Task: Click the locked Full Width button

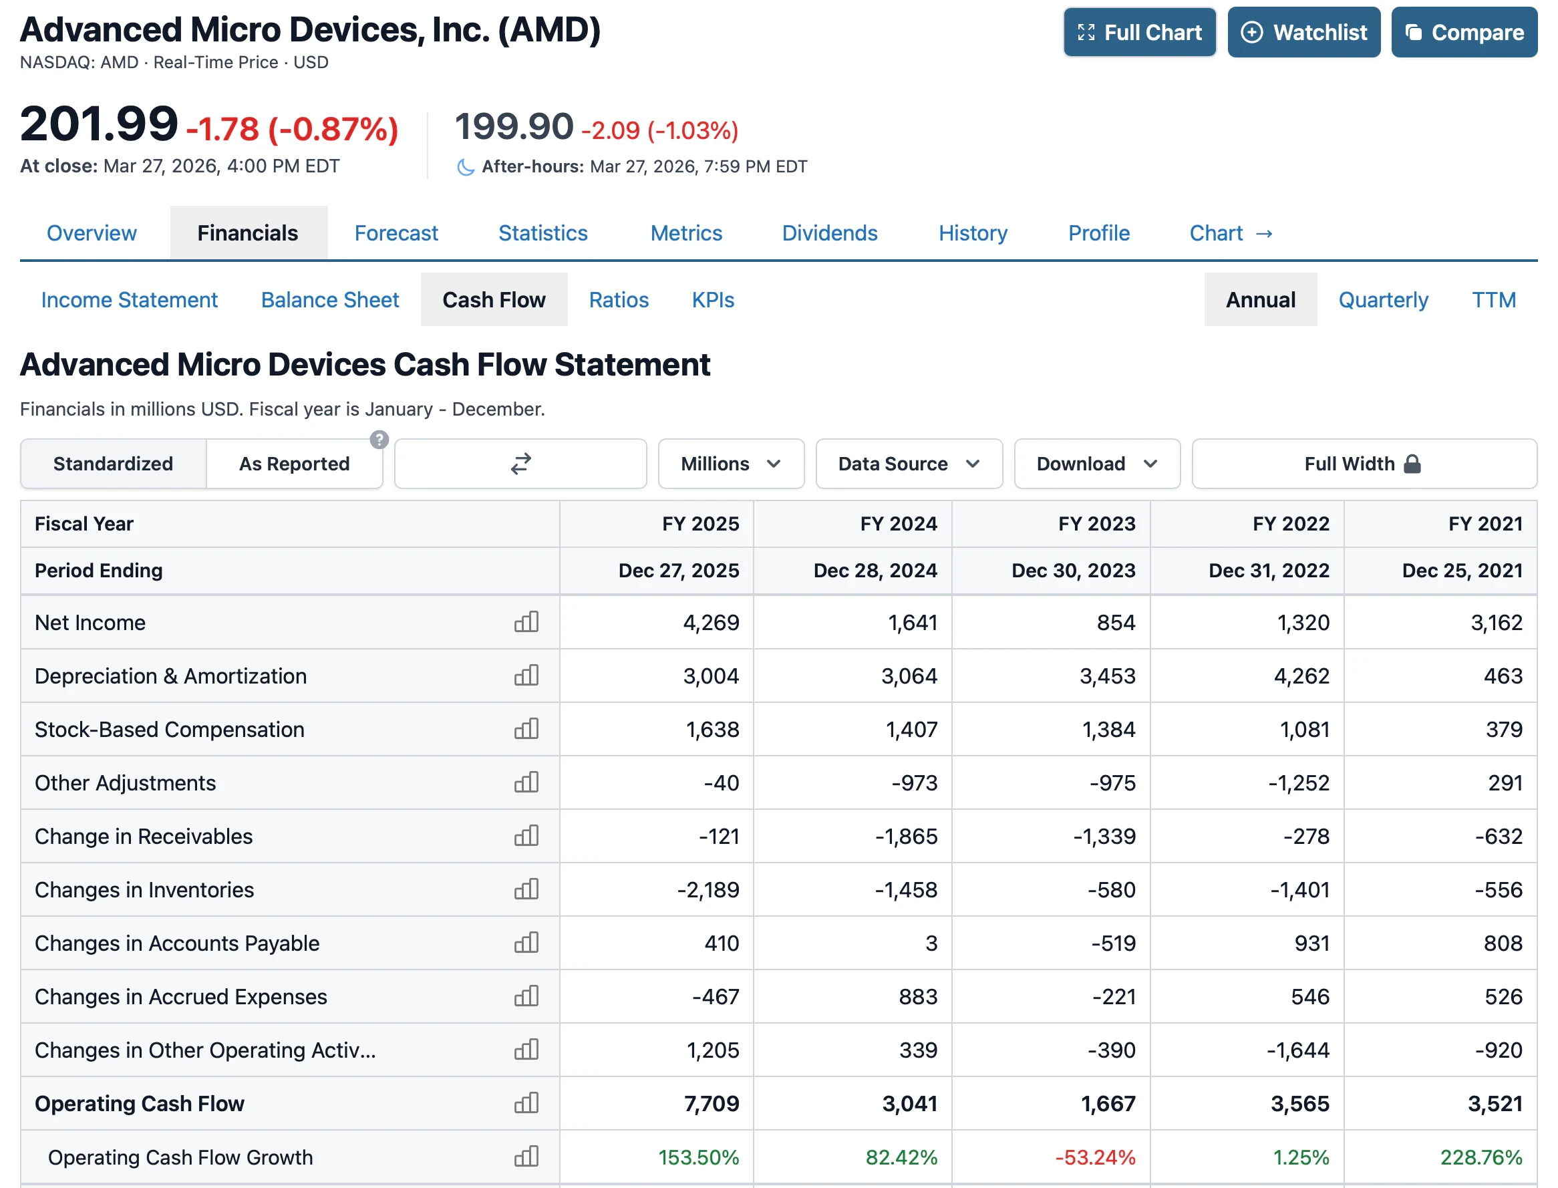Action: pyautogui.click(x=1363, y=464)
